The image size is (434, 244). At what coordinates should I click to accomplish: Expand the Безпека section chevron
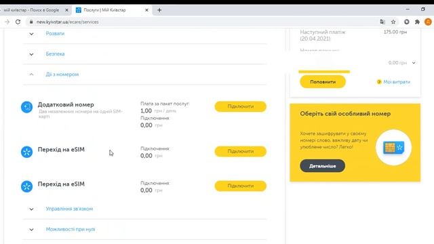[32, 54]
